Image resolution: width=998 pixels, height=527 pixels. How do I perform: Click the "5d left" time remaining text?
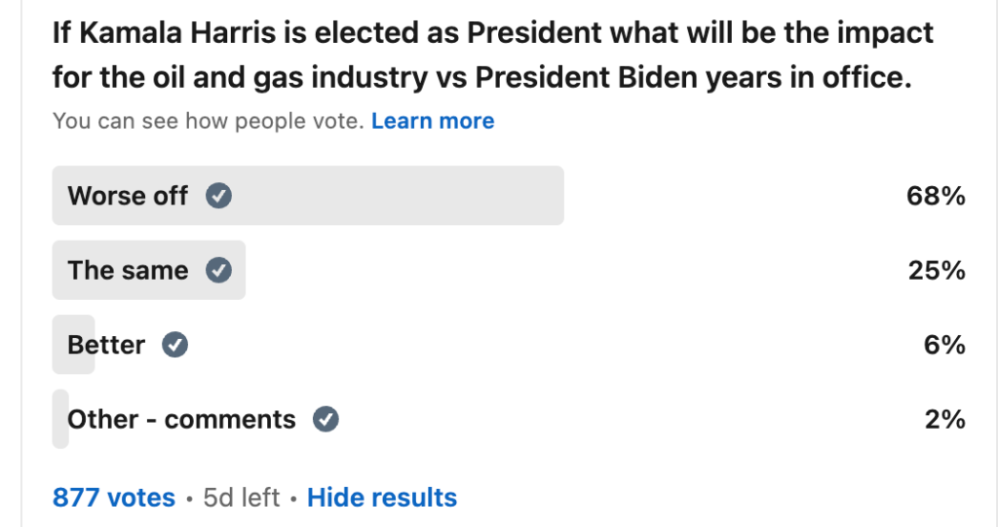coord(241,498)
